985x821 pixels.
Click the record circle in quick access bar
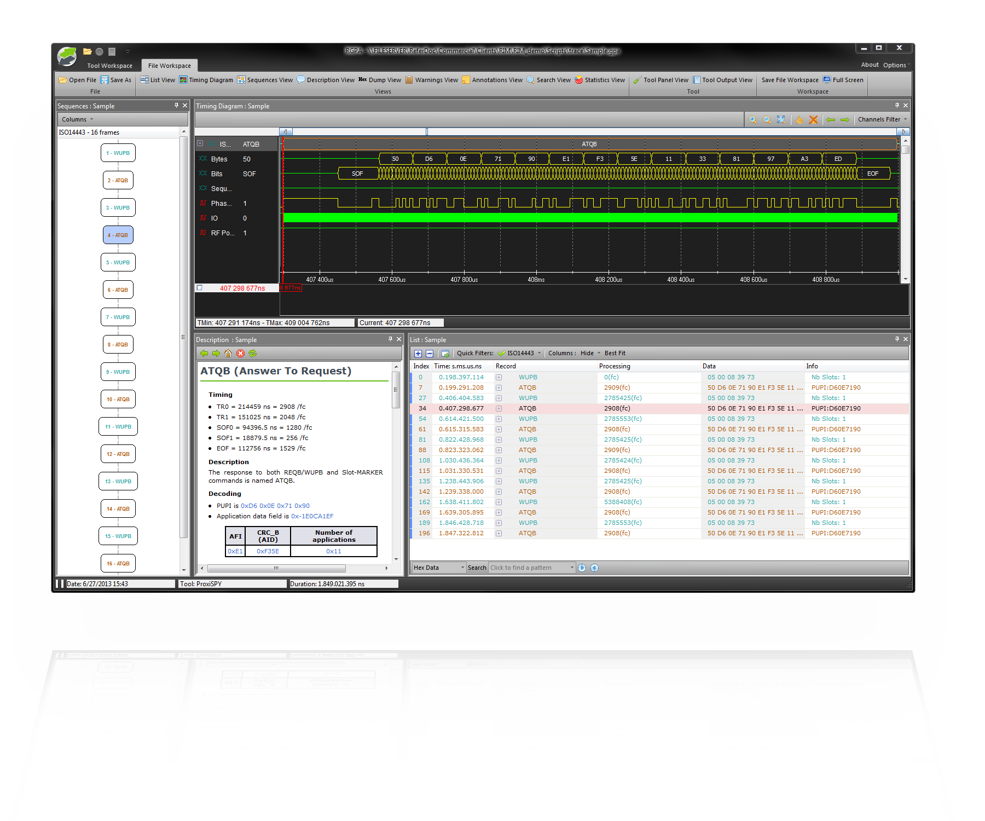tap(100, 51)
